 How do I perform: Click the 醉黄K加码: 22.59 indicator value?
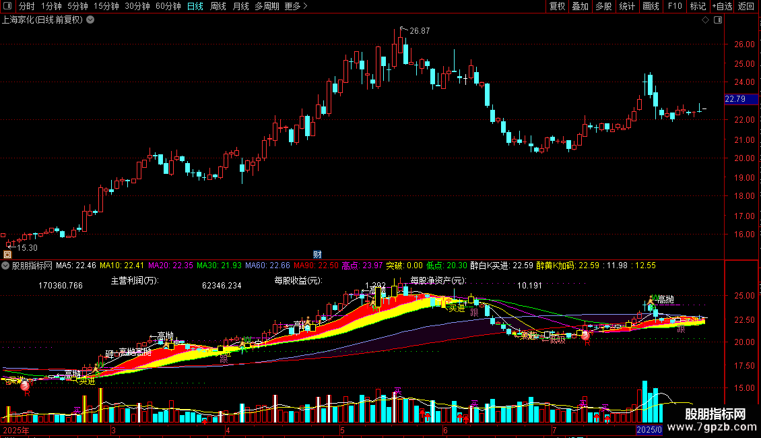tap(567, 265)
